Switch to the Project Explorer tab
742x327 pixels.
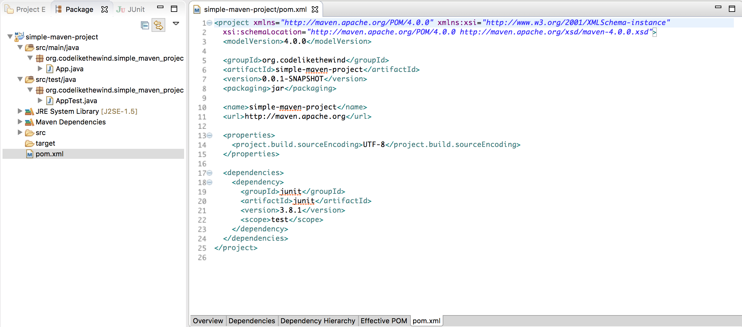coord(25,9)
